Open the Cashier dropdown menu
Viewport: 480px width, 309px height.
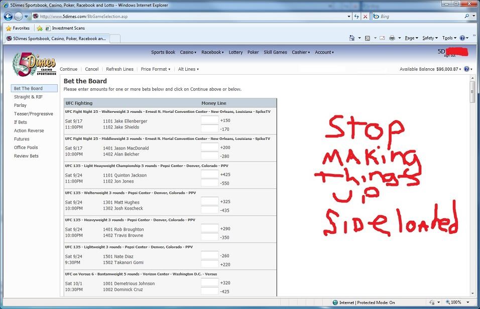(301, 52)
